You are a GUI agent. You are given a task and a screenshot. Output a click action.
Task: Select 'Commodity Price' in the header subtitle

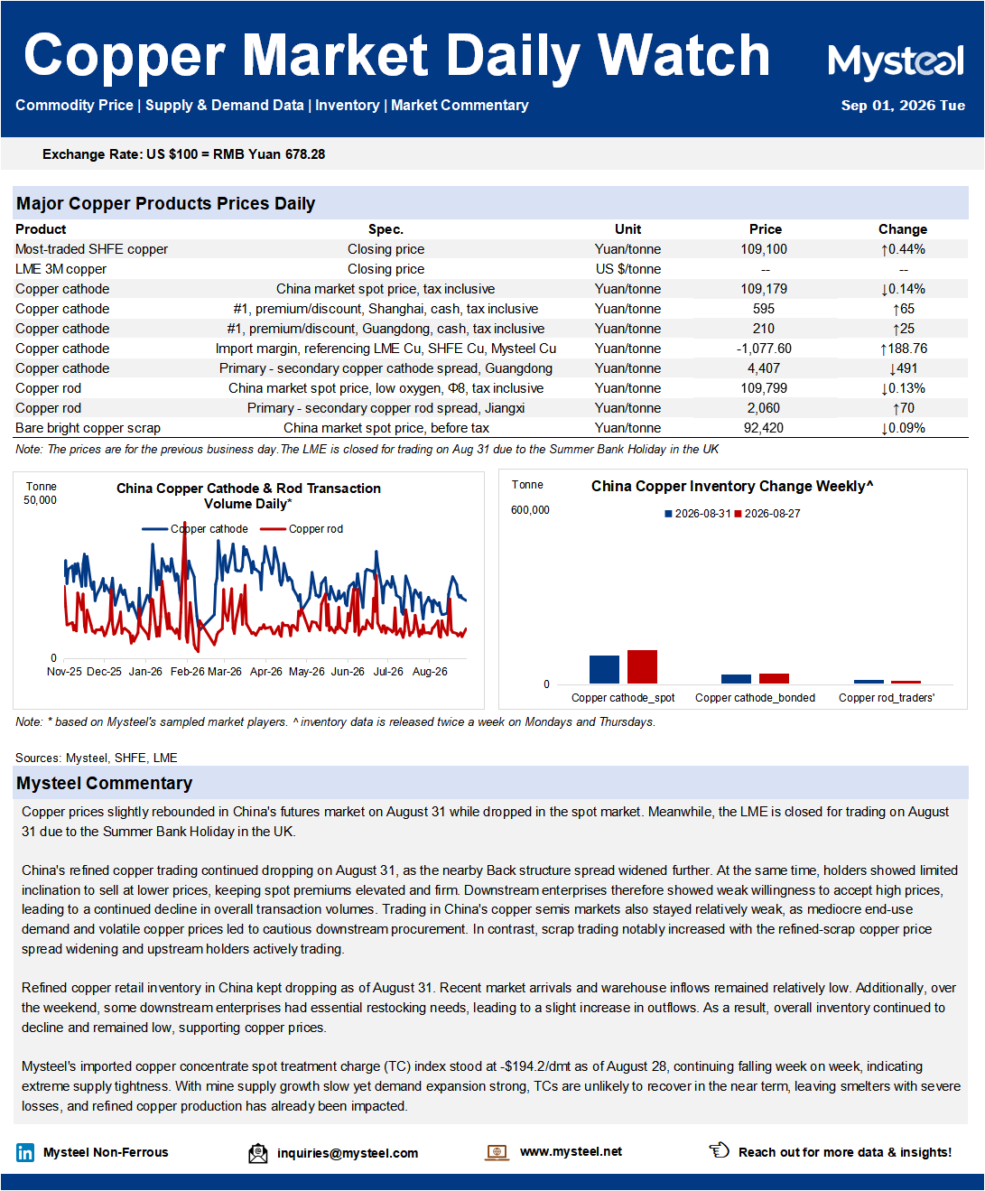tap(74, 105)
